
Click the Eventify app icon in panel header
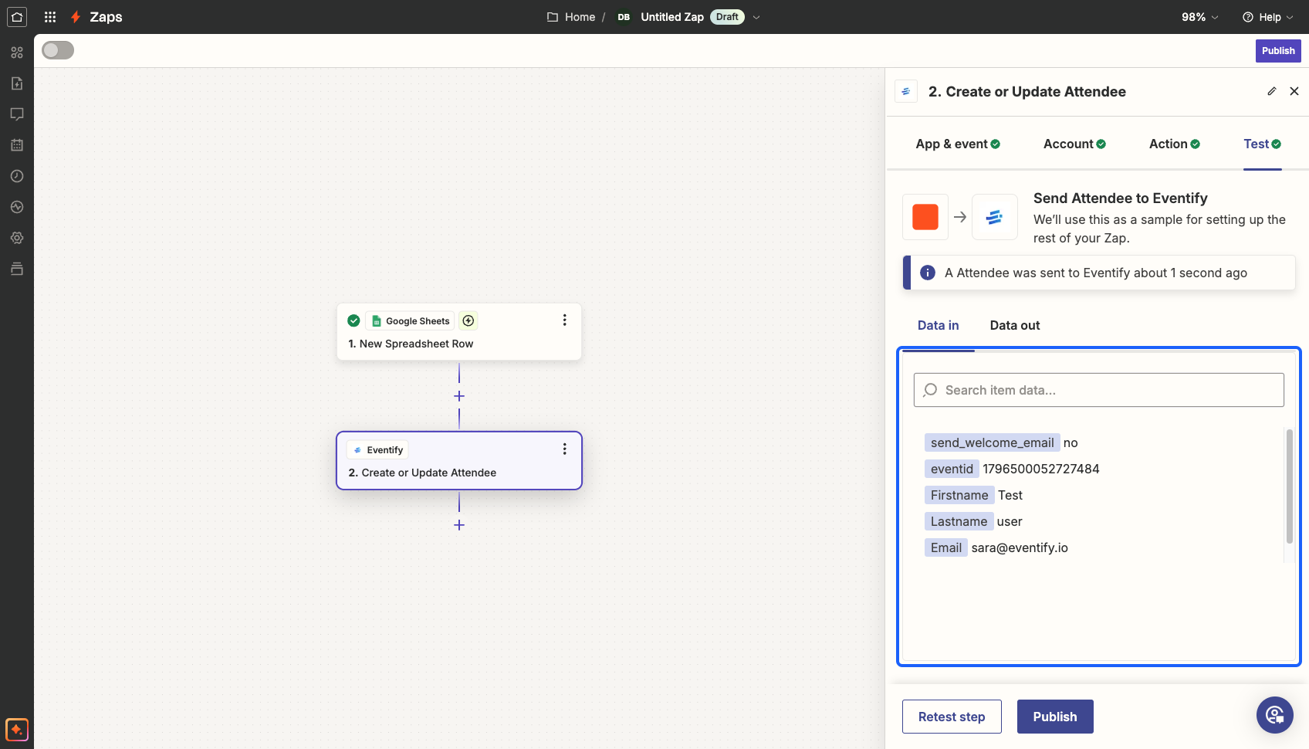(906, 91)
